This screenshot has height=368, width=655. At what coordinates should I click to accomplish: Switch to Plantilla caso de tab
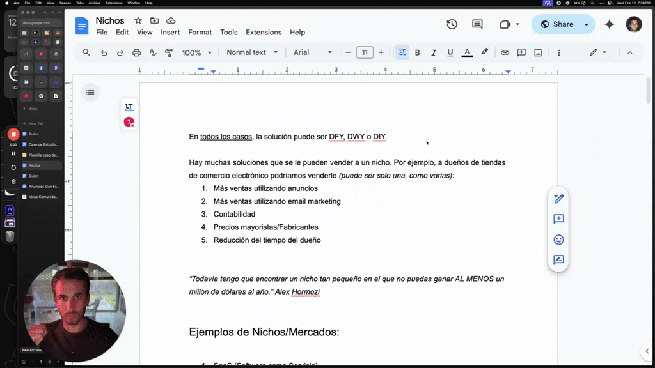click(x=42, y=155)
